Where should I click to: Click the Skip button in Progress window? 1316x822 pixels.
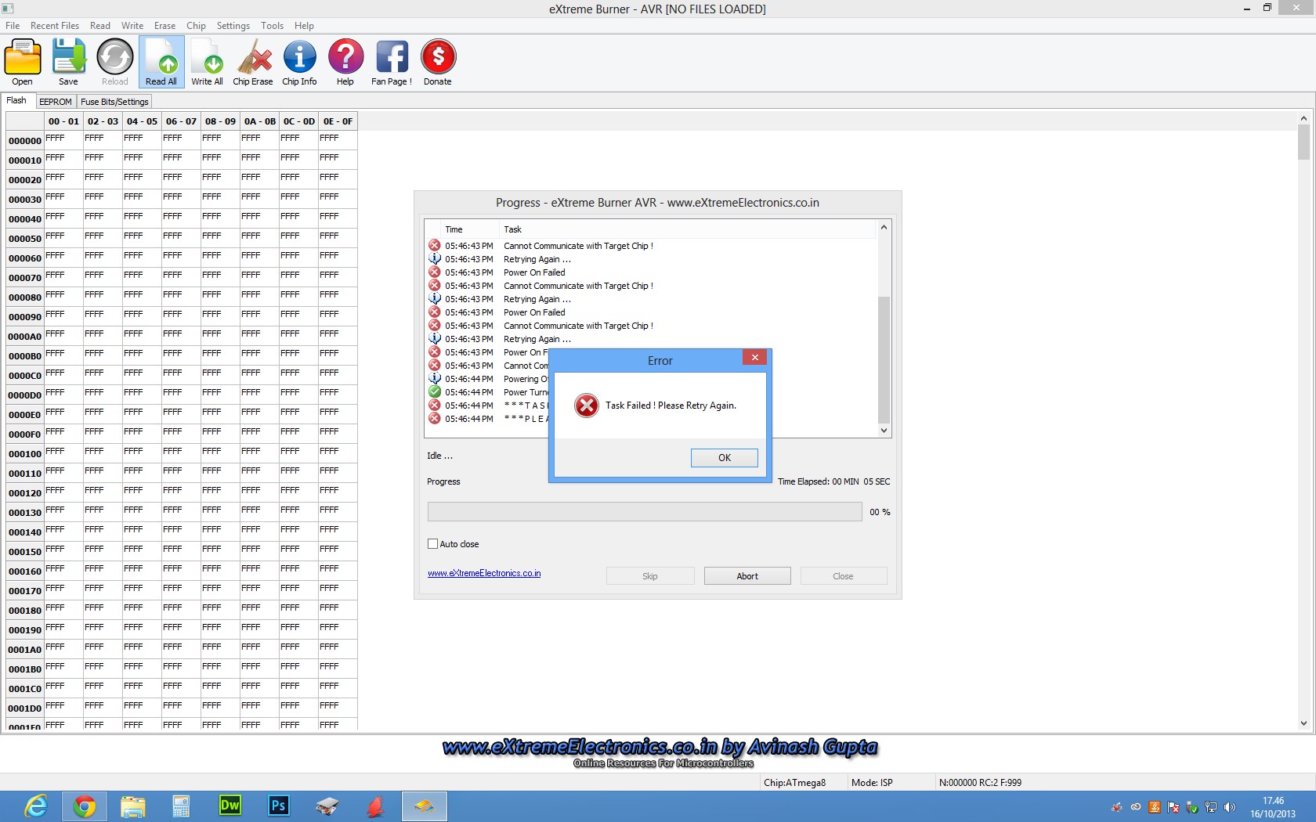click(650, 576)
